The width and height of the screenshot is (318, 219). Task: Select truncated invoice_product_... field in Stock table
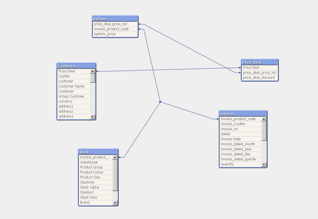(96, 157)
